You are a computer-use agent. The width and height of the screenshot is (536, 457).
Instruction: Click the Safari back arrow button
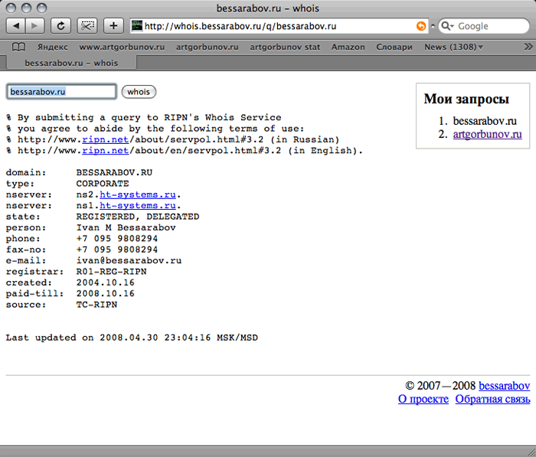tap(17, 26)
